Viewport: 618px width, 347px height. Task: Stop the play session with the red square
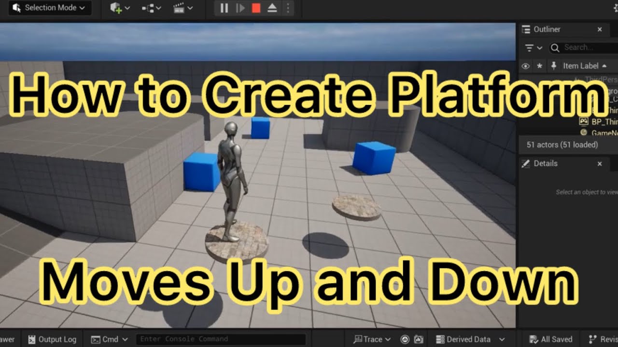(x=256, y=8)
